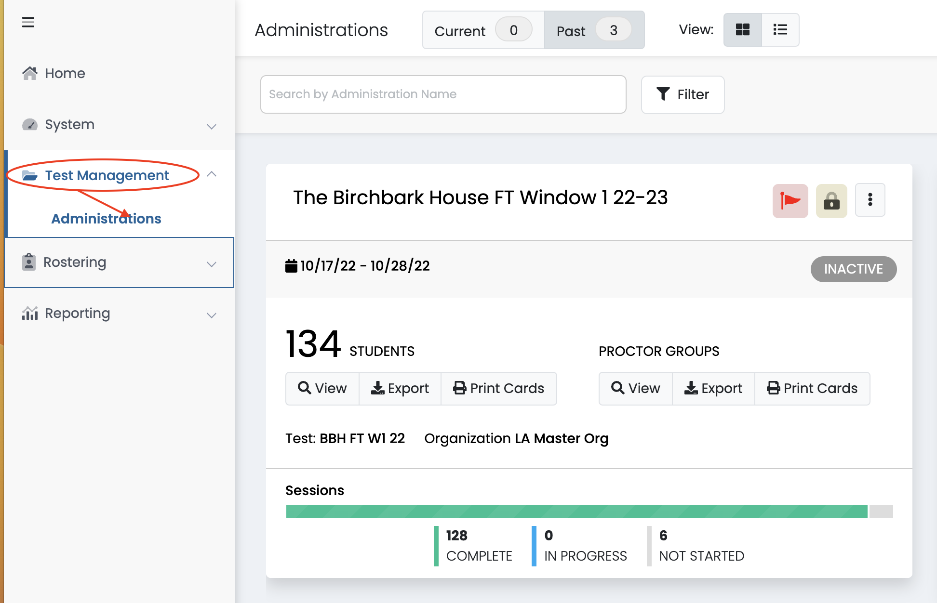The width and height of the screenshot is (937, 603).
Task: Open the Filter funnel button
Action: (683, 94)
